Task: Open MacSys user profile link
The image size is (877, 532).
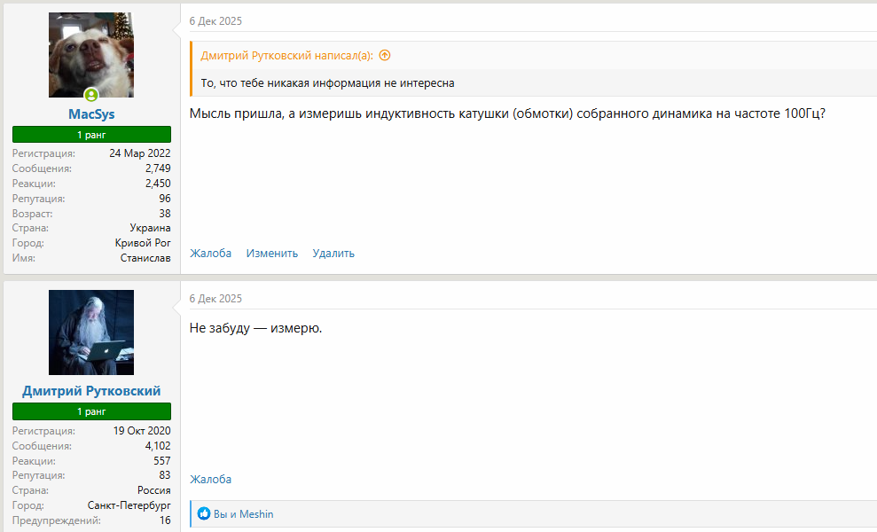Action: point(91,114)
